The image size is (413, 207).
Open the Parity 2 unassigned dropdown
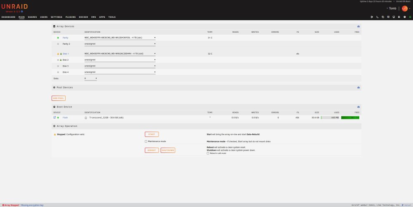point(120,44)
